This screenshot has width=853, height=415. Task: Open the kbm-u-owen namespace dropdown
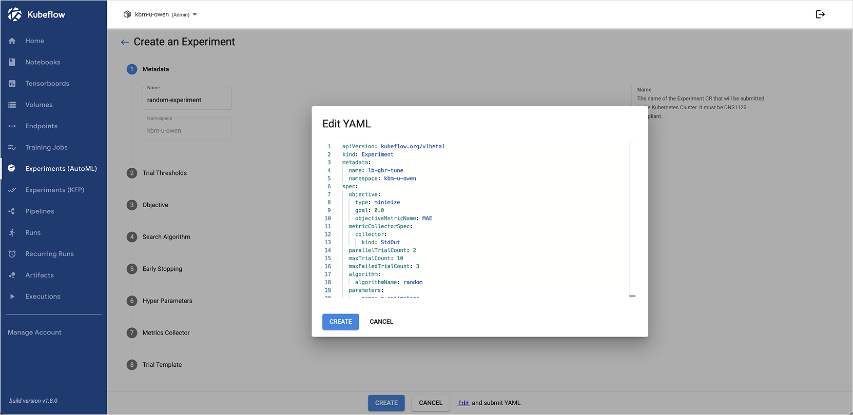click(x=160, y=14)
